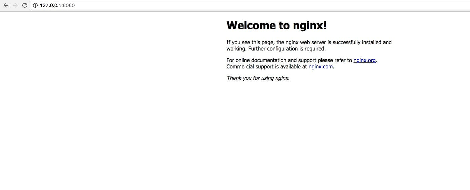Focus the address bar URL field
The image size is (470, 190).
pos(200,5)
